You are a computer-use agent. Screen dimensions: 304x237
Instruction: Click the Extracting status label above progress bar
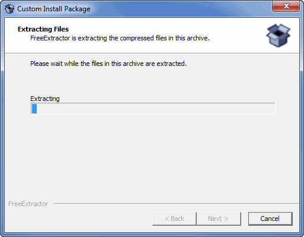45,99
